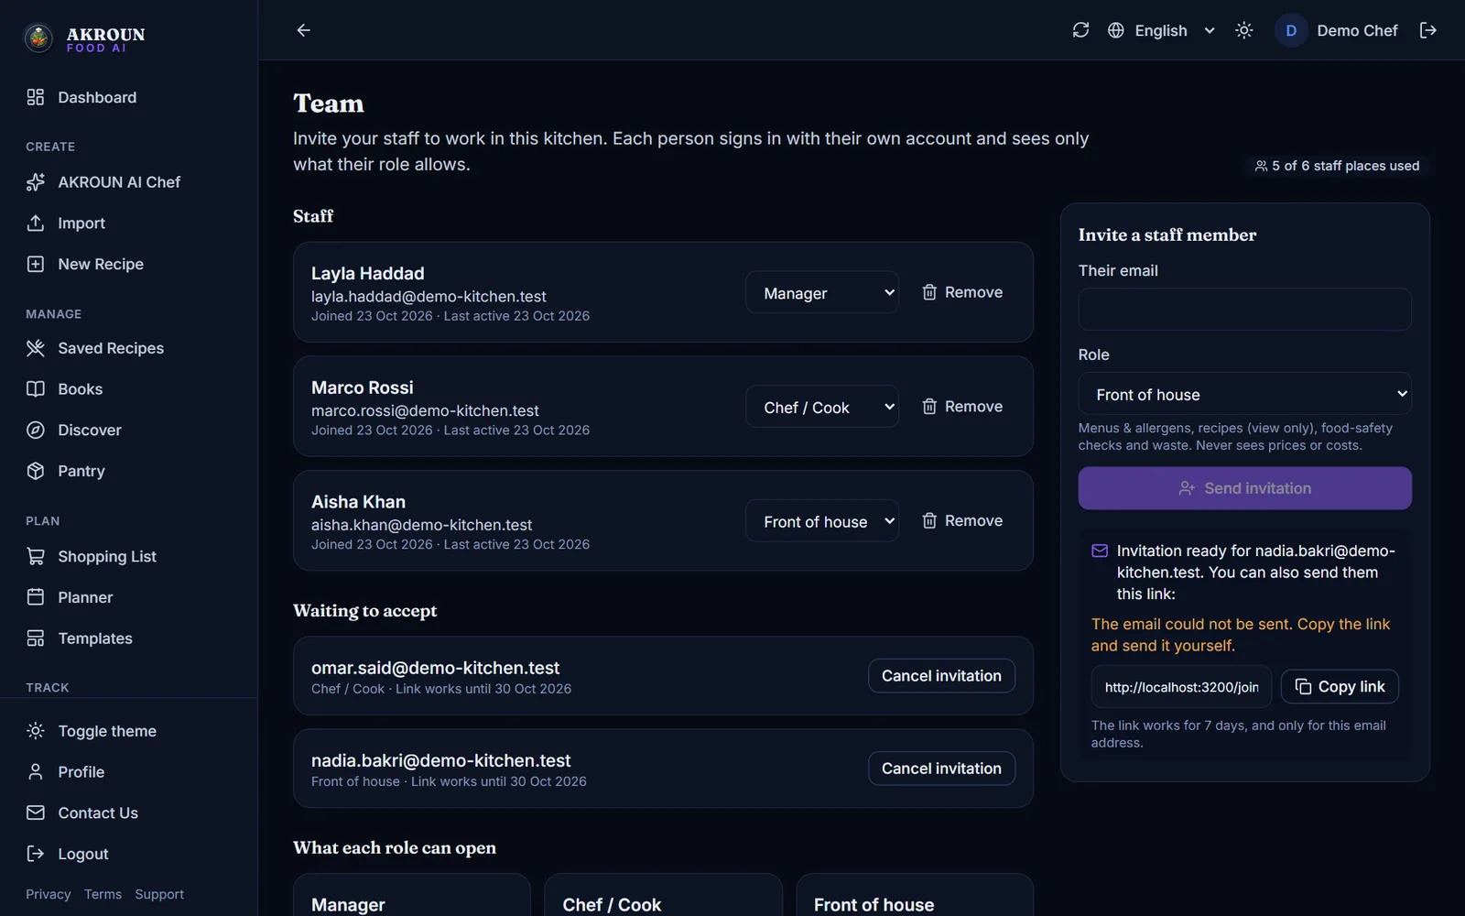Remove Marco Rossi from staff
The width and height of the screenshot is (1465, 916).
[x=961, y=407]
